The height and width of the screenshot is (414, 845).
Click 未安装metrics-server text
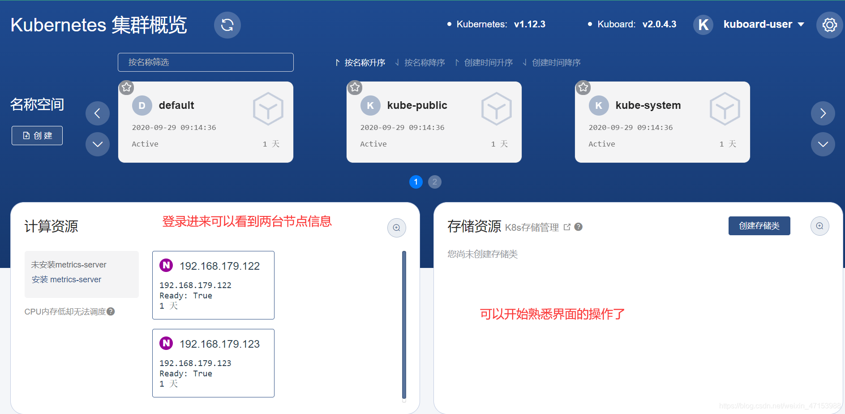tap(69, 265)
